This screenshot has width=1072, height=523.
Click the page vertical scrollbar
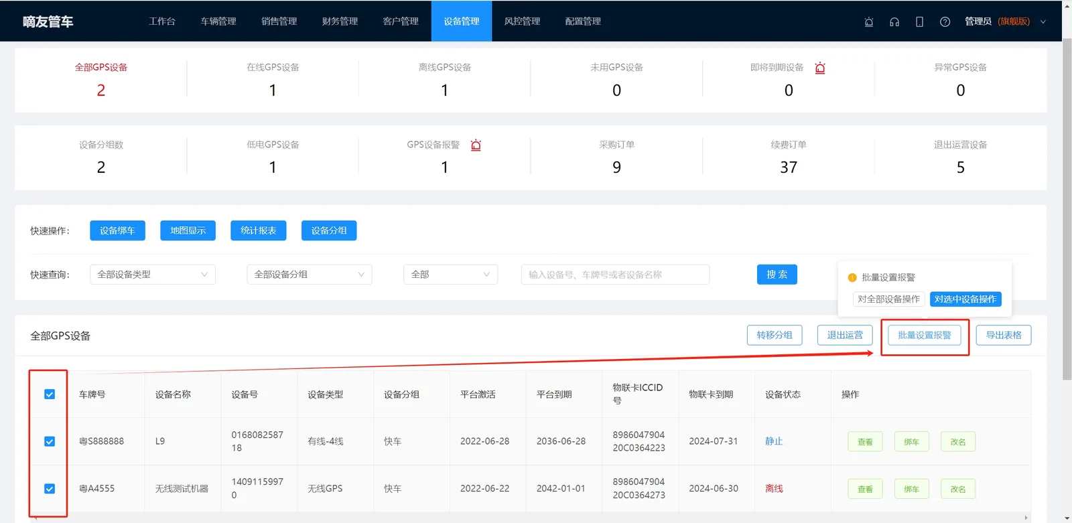click(x=1067, y=208)
